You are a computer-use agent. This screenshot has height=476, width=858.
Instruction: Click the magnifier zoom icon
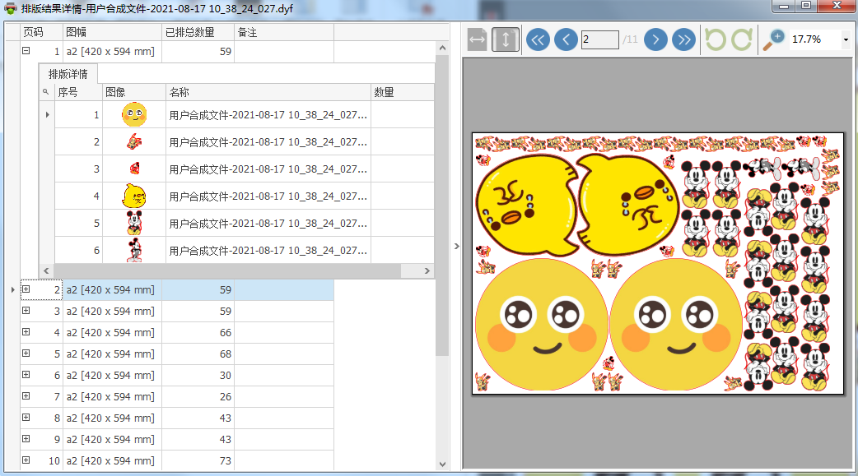point(773,39)
